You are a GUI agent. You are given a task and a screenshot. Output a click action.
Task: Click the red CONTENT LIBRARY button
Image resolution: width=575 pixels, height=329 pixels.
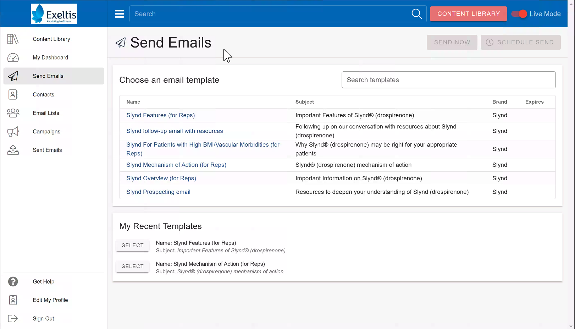[468, 14]
